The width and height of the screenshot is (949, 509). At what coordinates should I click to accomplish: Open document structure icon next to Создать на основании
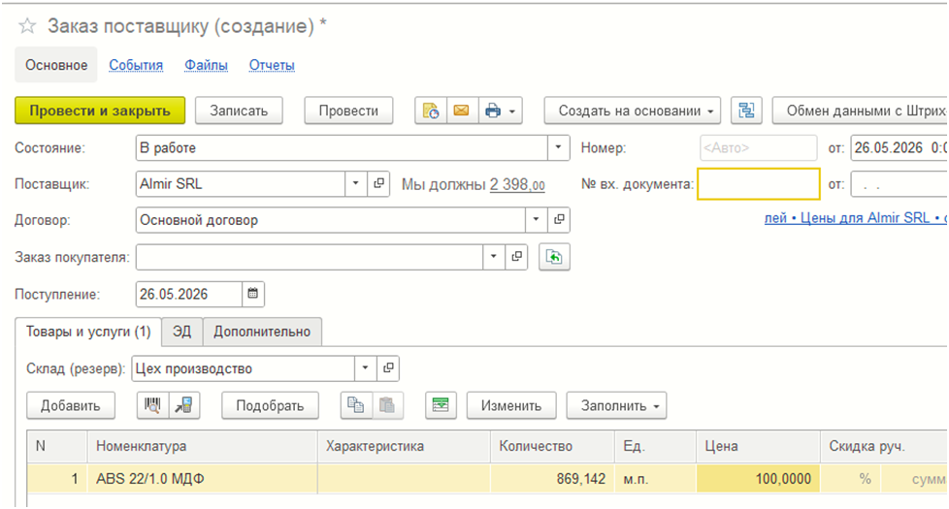[746, 111]
